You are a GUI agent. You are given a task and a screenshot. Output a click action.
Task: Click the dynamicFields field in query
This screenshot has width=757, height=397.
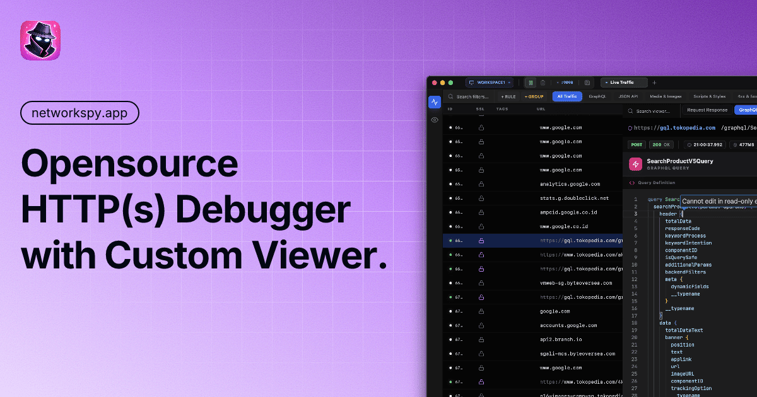click(690, 286)
